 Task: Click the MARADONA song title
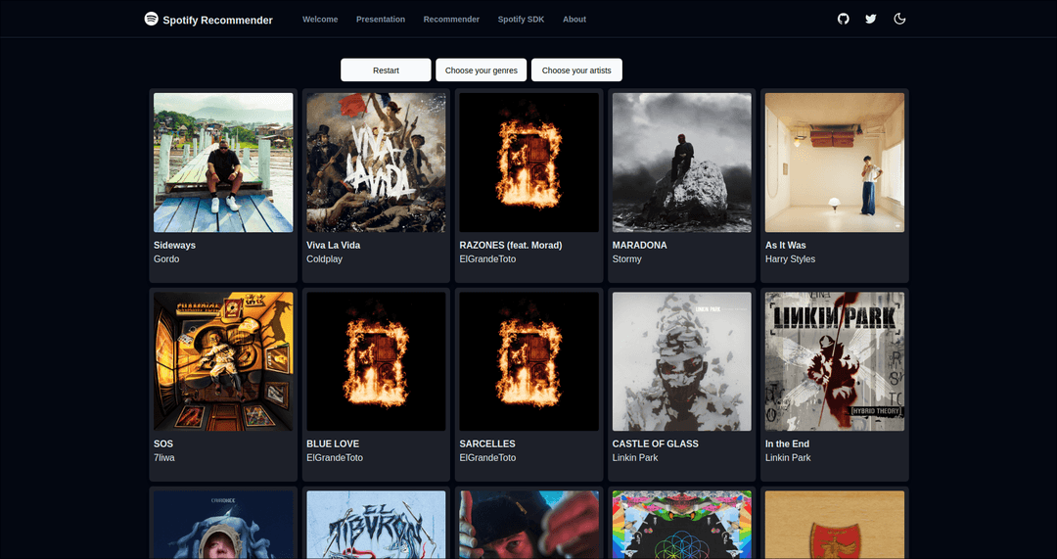(640, 246)
